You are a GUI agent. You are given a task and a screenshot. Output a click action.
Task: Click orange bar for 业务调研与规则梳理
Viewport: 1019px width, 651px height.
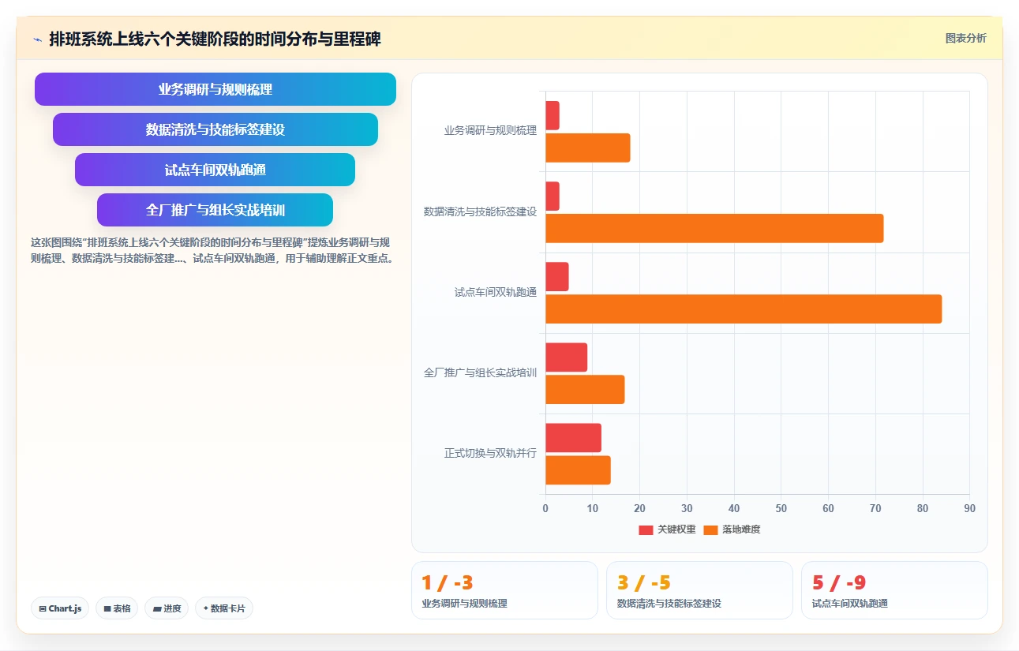point(588,148)
